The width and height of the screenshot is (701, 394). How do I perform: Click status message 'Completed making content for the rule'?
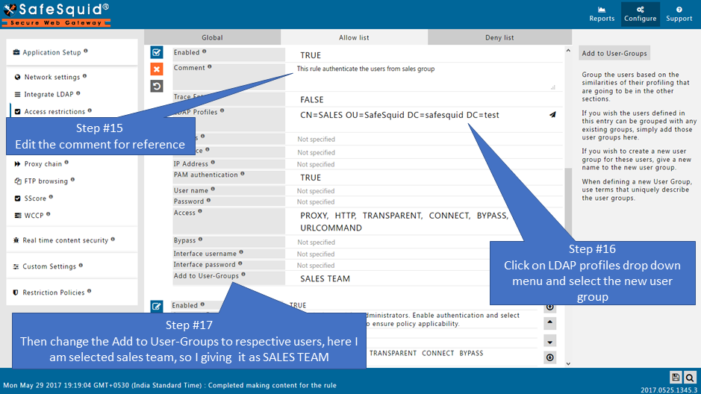[272, 385]
